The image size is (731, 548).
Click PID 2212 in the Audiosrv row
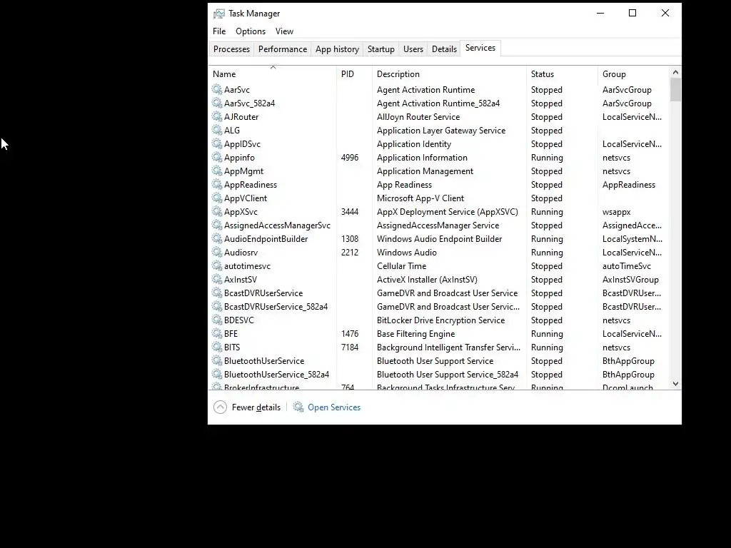click(x=350, y=253)
